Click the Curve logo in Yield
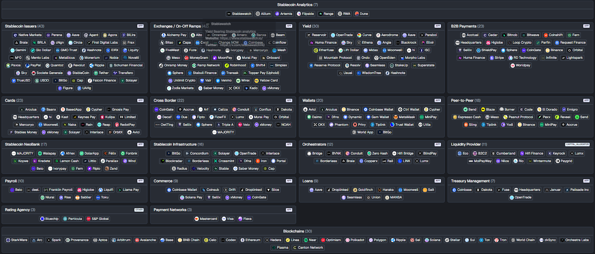This screenshot has height=254, width=595. pyautogui.click(x=359, y=35)
